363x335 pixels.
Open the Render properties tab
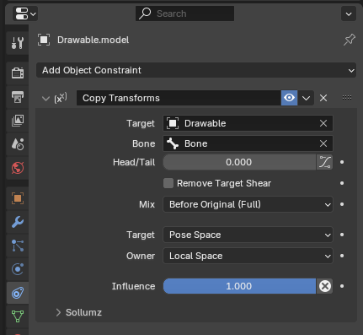coord(18,73)
